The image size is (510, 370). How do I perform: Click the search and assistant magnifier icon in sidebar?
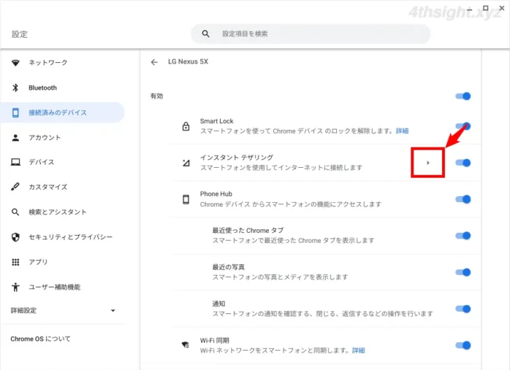point(15,212)
